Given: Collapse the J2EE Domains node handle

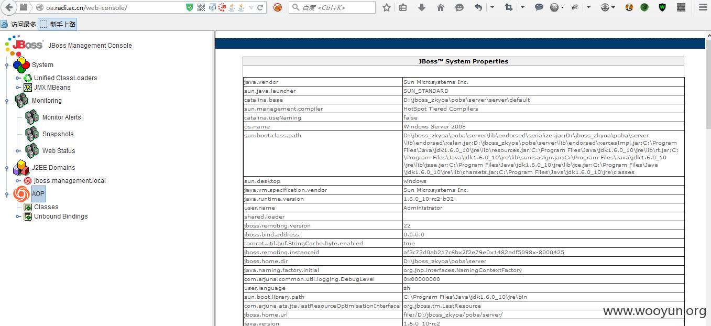Looking at the screenshot, I should (7, 168).
